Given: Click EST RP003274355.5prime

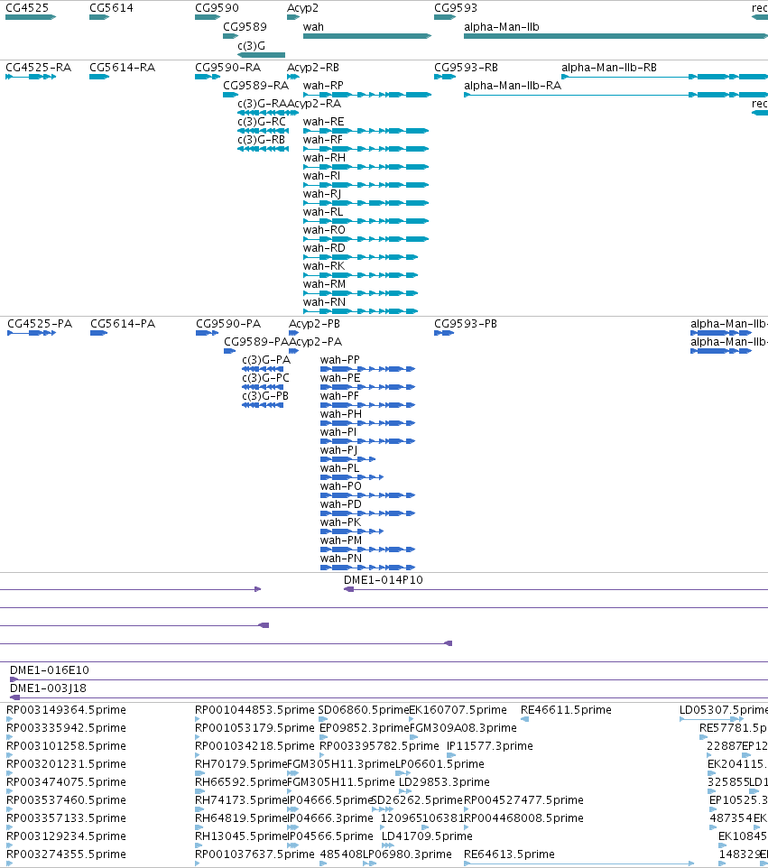Looking at the screenshot, I should (67, 854).
